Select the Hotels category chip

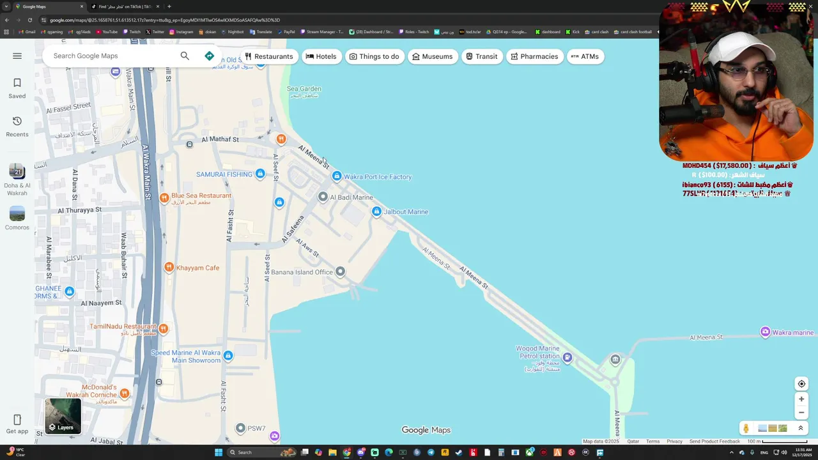pos(321,56)
